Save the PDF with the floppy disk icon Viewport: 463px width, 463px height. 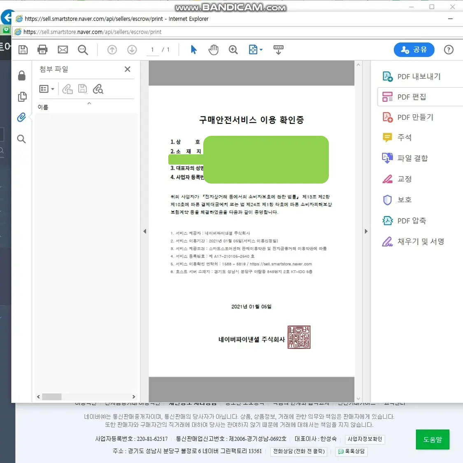(x=23, y=50)
